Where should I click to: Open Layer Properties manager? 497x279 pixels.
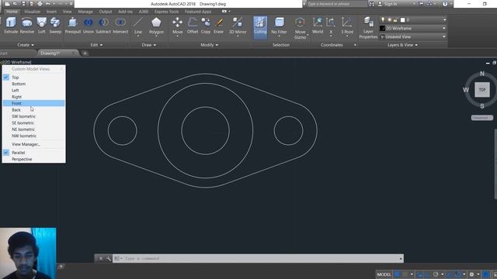368,28
